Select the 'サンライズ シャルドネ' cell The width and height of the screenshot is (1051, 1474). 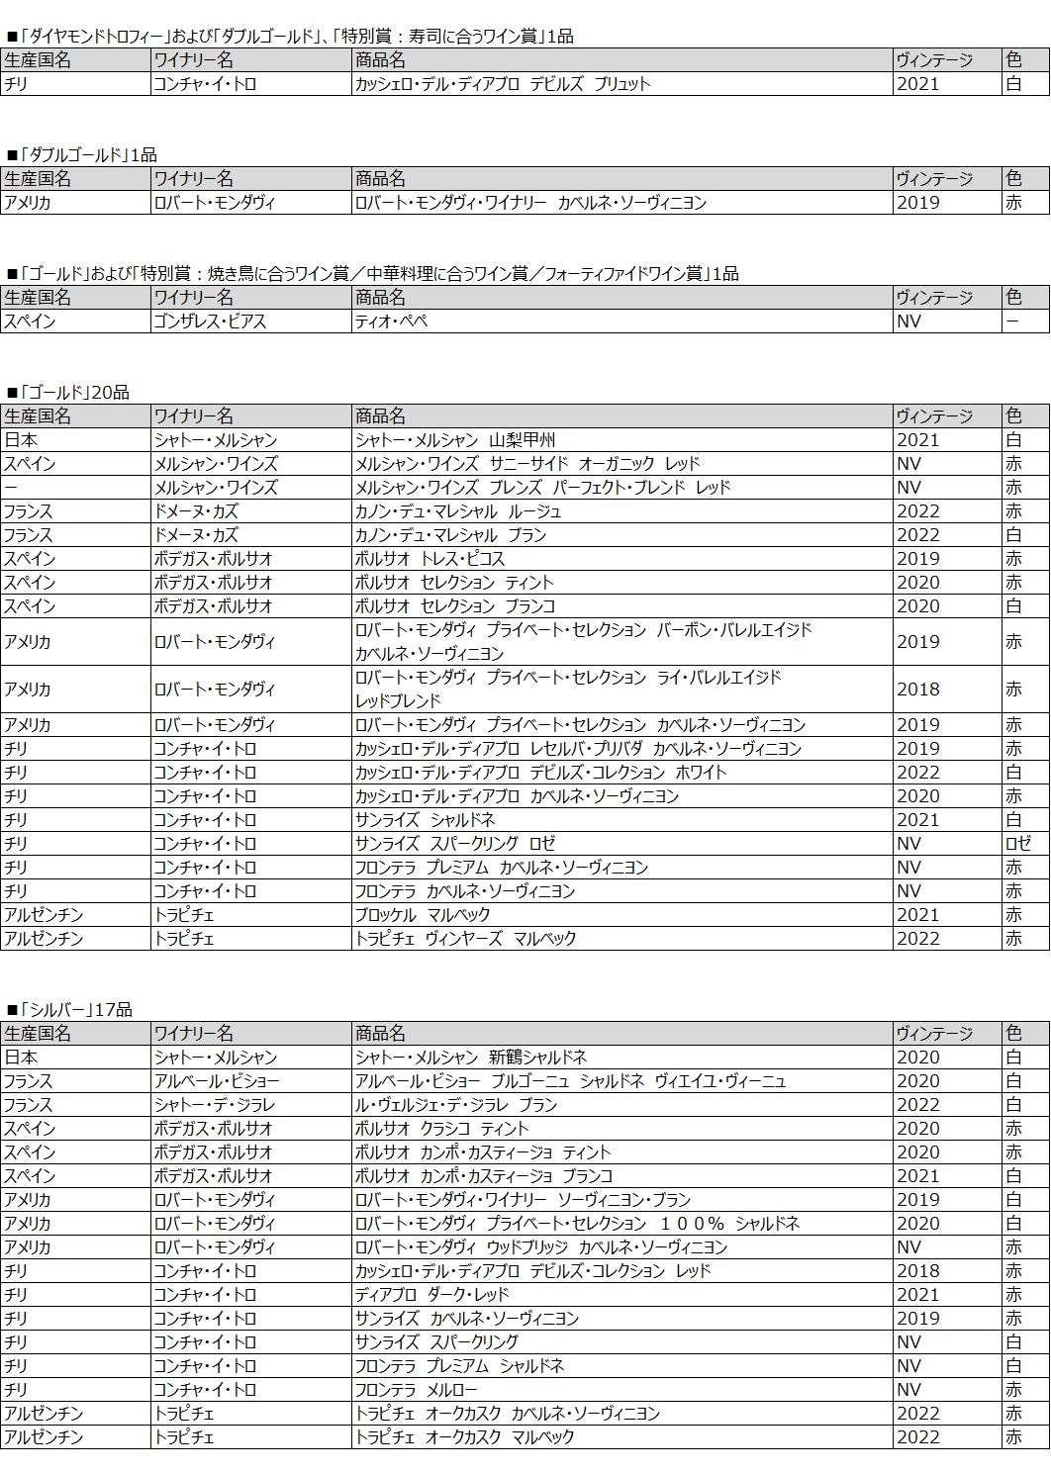[x=621, y=820]
